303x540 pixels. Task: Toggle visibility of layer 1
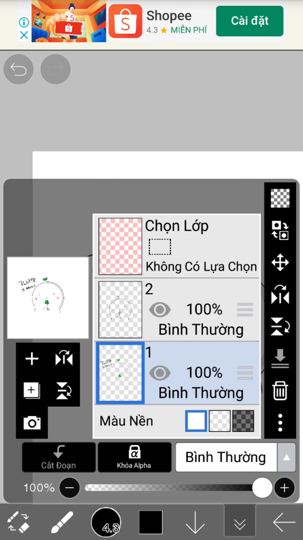(x=160, y=373)
